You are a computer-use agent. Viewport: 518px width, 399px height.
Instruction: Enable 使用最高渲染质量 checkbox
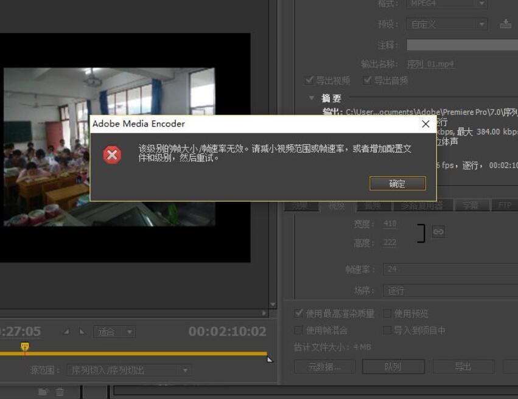298,313
